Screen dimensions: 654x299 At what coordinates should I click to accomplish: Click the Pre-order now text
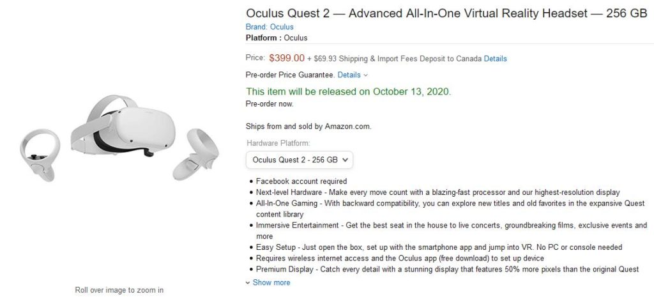(270, 103)
